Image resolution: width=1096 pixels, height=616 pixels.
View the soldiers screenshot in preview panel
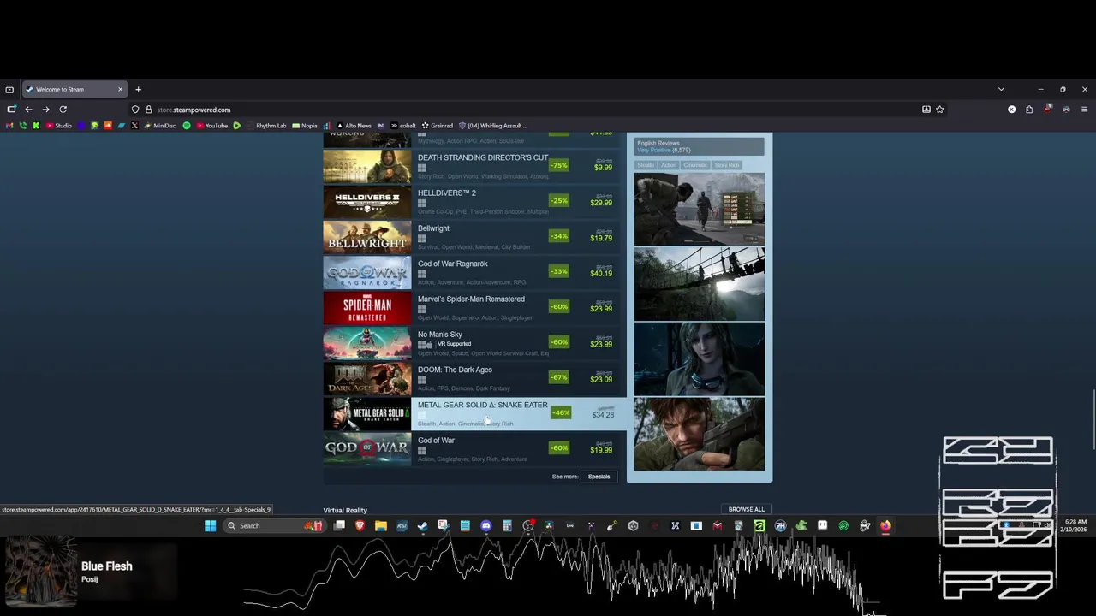pyautogui.click(x=700, y=209)
